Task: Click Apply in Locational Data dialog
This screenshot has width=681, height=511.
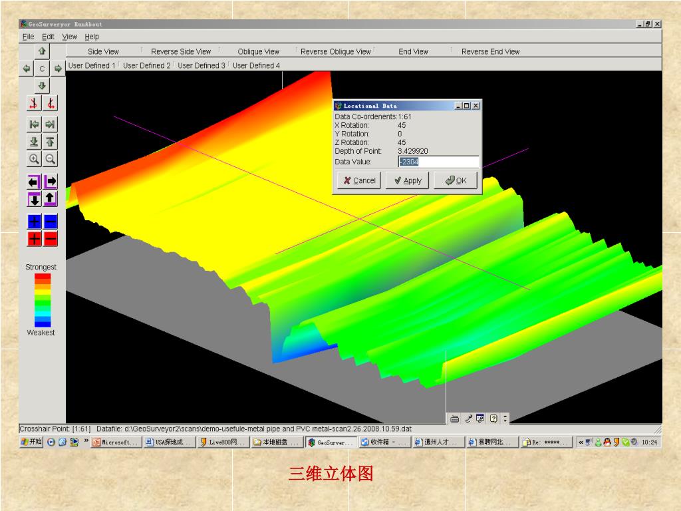Action: (x=408, y=180)
